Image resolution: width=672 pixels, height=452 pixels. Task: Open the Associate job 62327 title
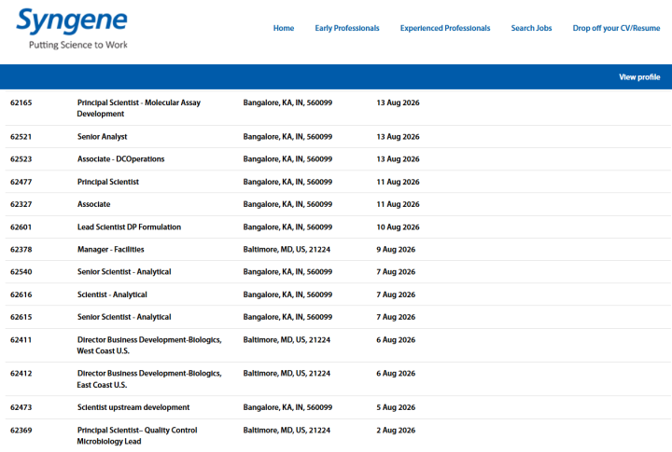pos(94,204)
